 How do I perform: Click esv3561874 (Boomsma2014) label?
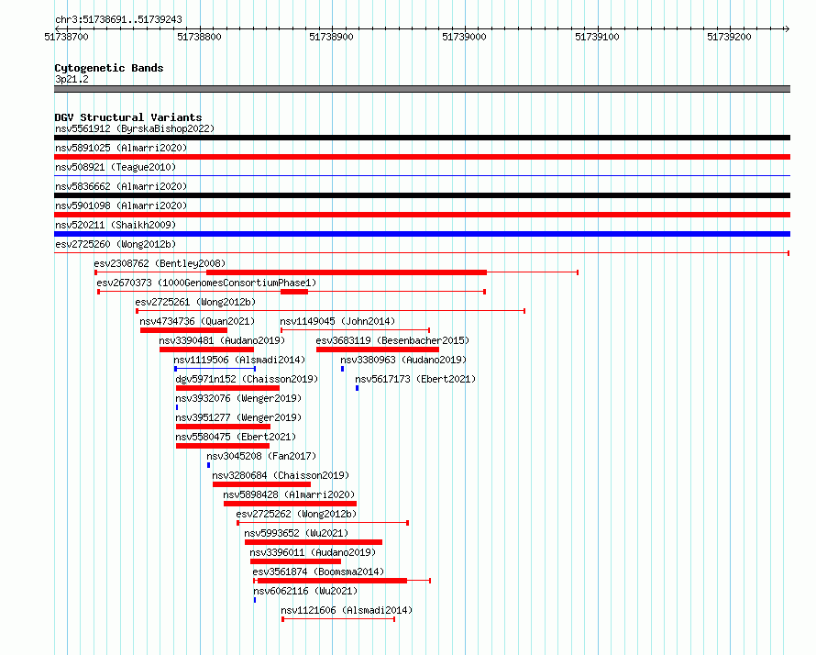[318, 572]
